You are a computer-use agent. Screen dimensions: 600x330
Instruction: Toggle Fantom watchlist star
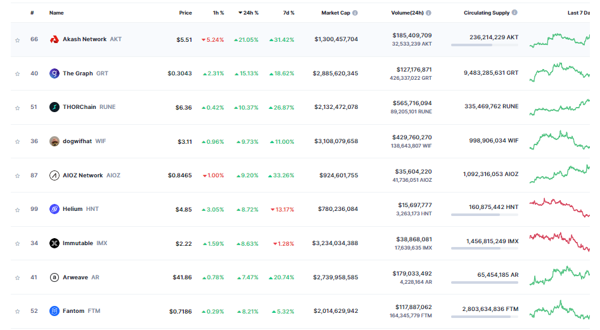tap(17, 311)
